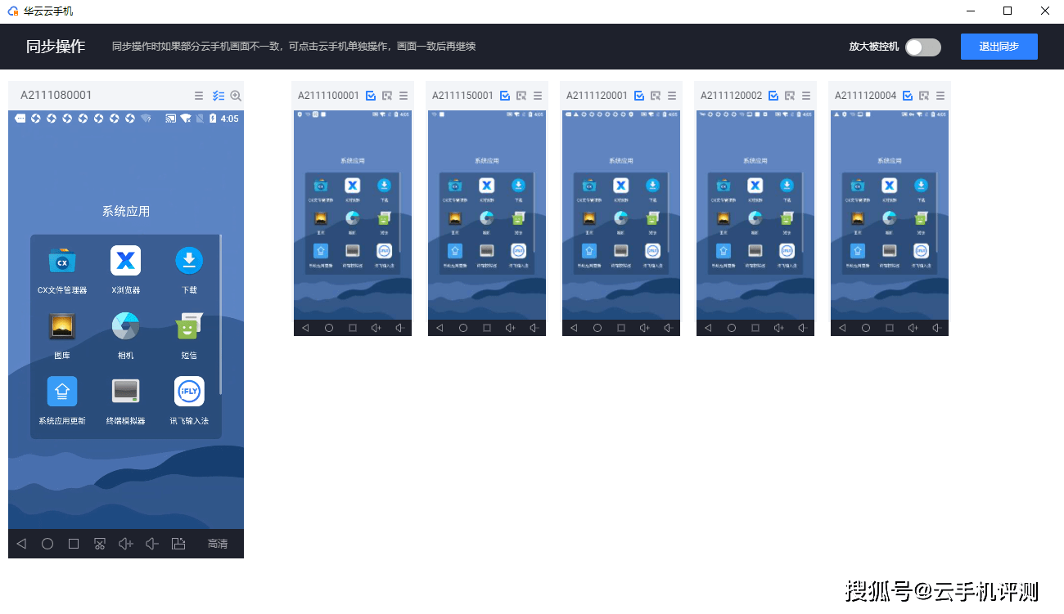Open the hamburger menu for A2111080001
The width and height of the screenshot is (1064, 614).
click(x=199, y=96)
